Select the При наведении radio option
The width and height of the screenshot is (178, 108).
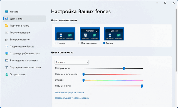coord(79,43)
